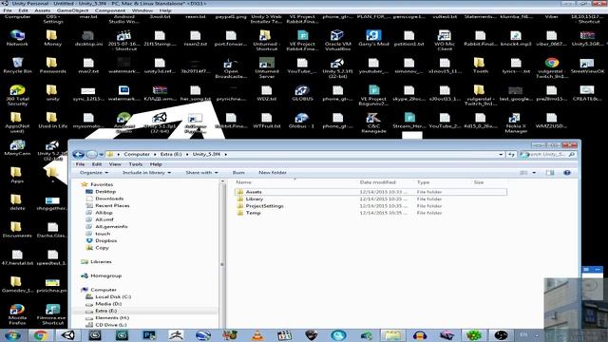The height and width of the screenshot is (342, 608).
Task: Open Unity Window menu
Action: click(142, 10)
